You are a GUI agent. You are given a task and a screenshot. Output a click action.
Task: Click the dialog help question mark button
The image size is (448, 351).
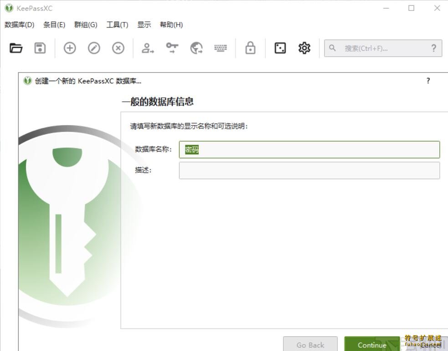click(428, 81)
